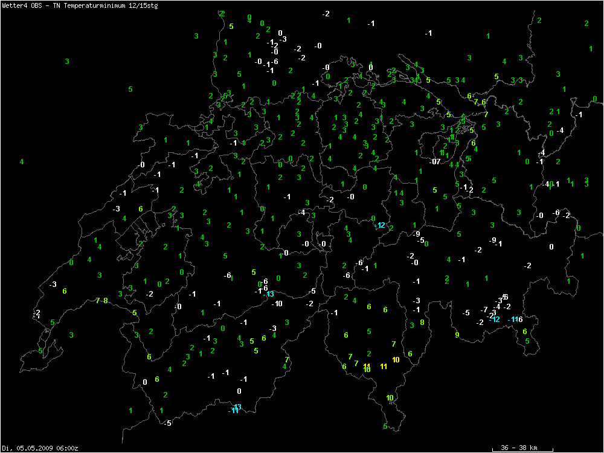Pick the yellow 10 at the southernmost tip
This screenshot has height=453, width=604.
(390, 397)
